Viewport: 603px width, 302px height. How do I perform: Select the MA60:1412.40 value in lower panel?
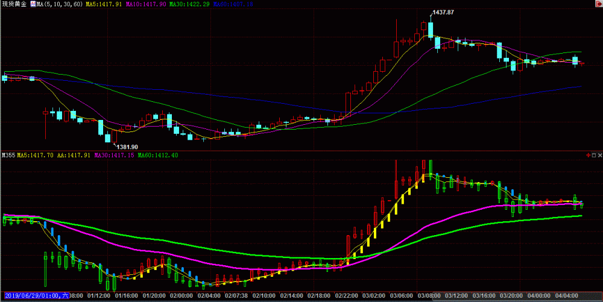158,156
